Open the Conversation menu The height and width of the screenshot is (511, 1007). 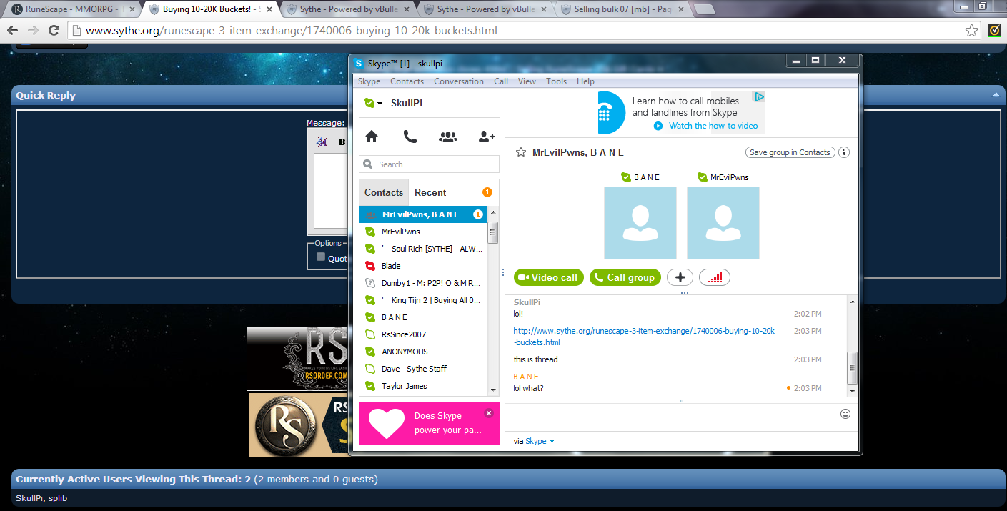click(459, 81)
